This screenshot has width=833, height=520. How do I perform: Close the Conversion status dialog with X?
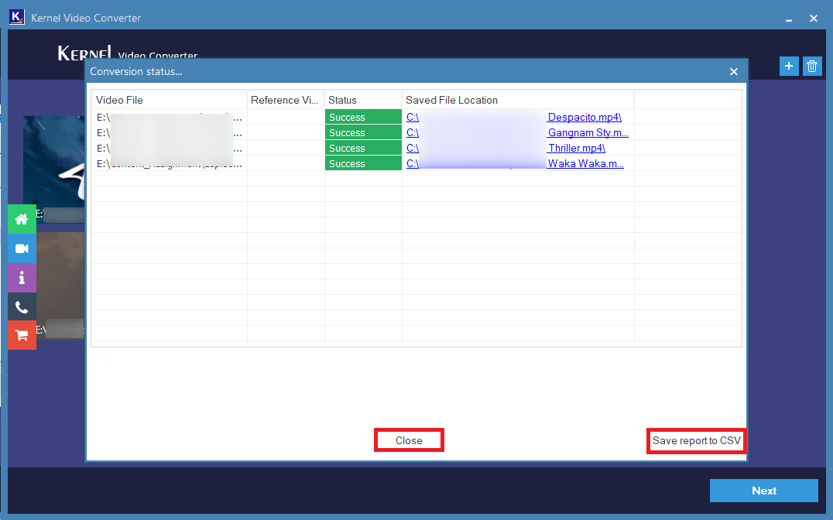734,72
